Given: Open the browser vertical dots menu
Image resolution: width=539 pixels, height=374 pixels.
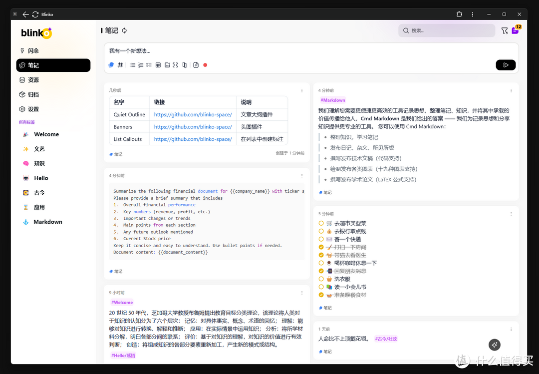Looking at the screenshot, I should (x=472, y=14).
